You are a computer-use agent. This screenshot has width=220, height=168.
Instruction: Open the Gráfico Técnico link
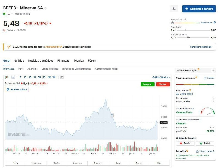tap(161, 77)
